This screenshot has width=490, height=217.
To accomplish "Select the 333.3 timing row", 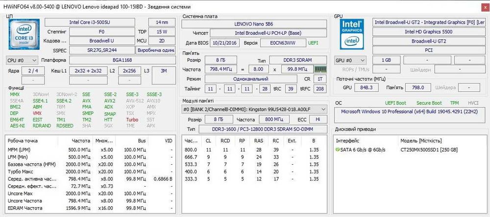I will point(254,179).
